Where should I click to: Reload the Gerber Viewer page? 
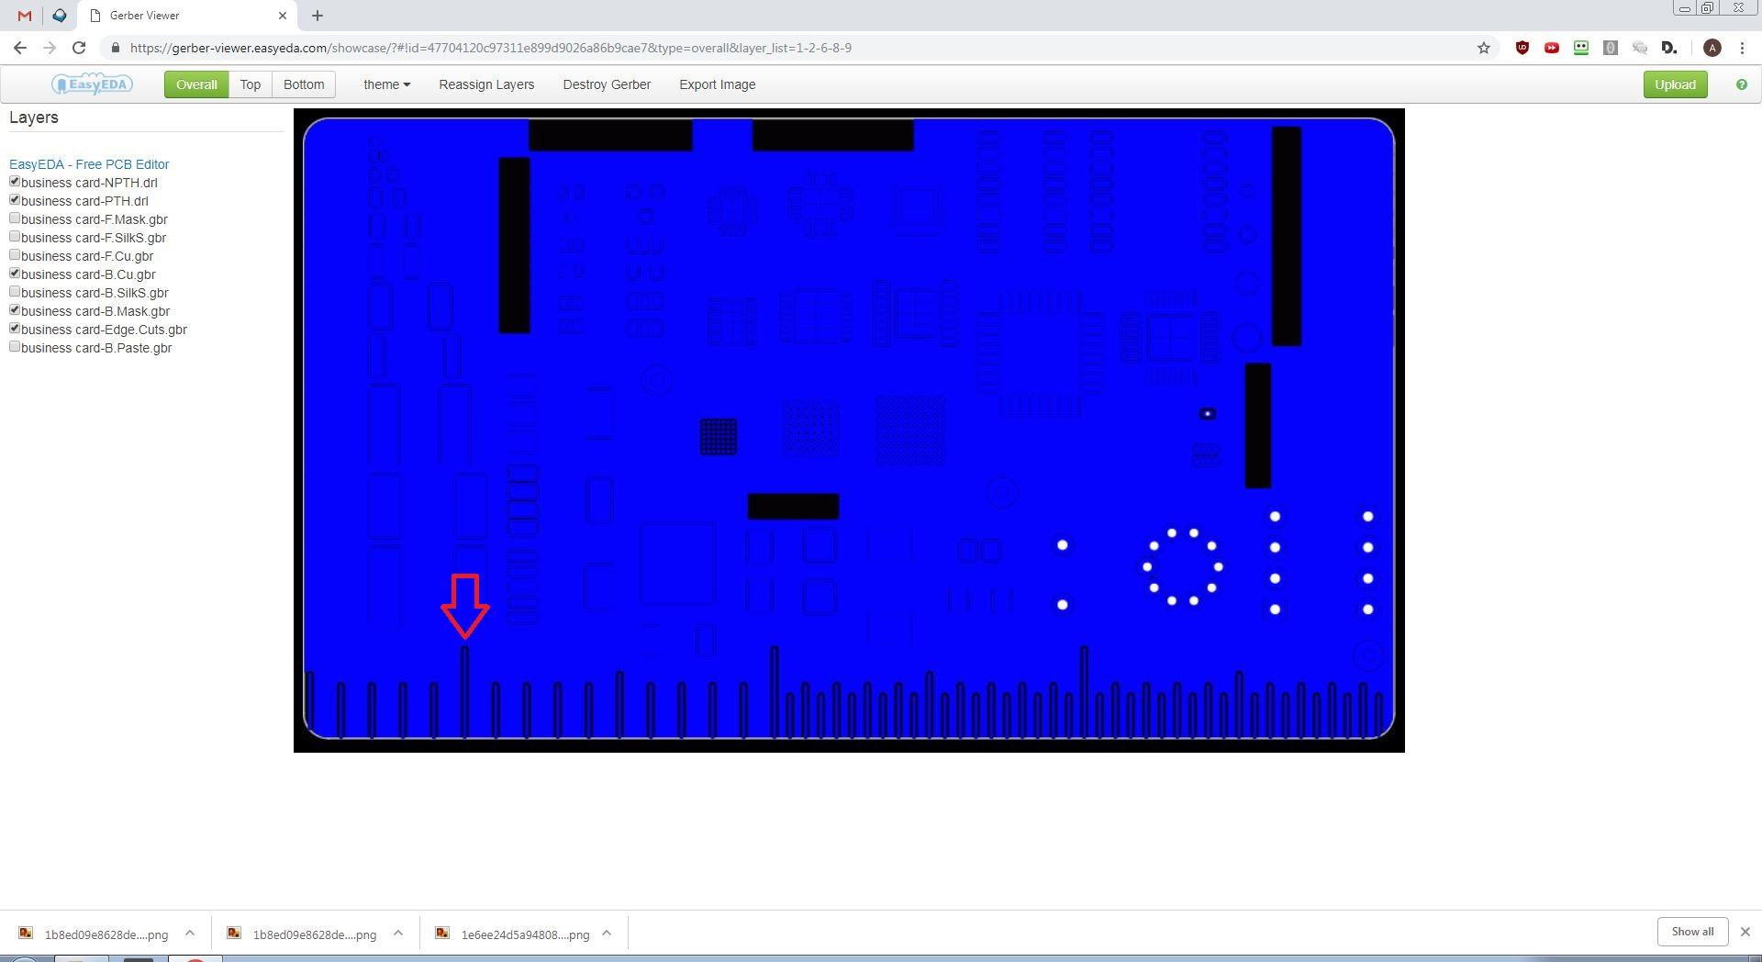[79, 48]
